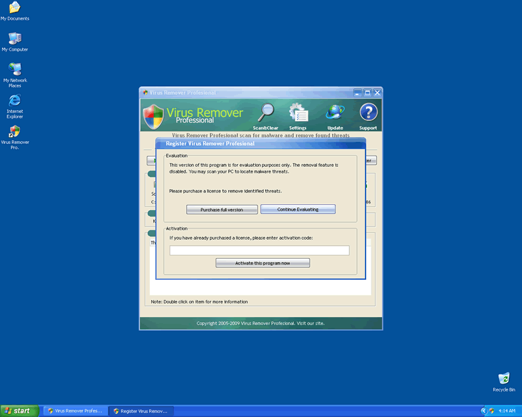Select My Computer desktop icon
Viewport: 522px width, 417px height.
(14, 39)
